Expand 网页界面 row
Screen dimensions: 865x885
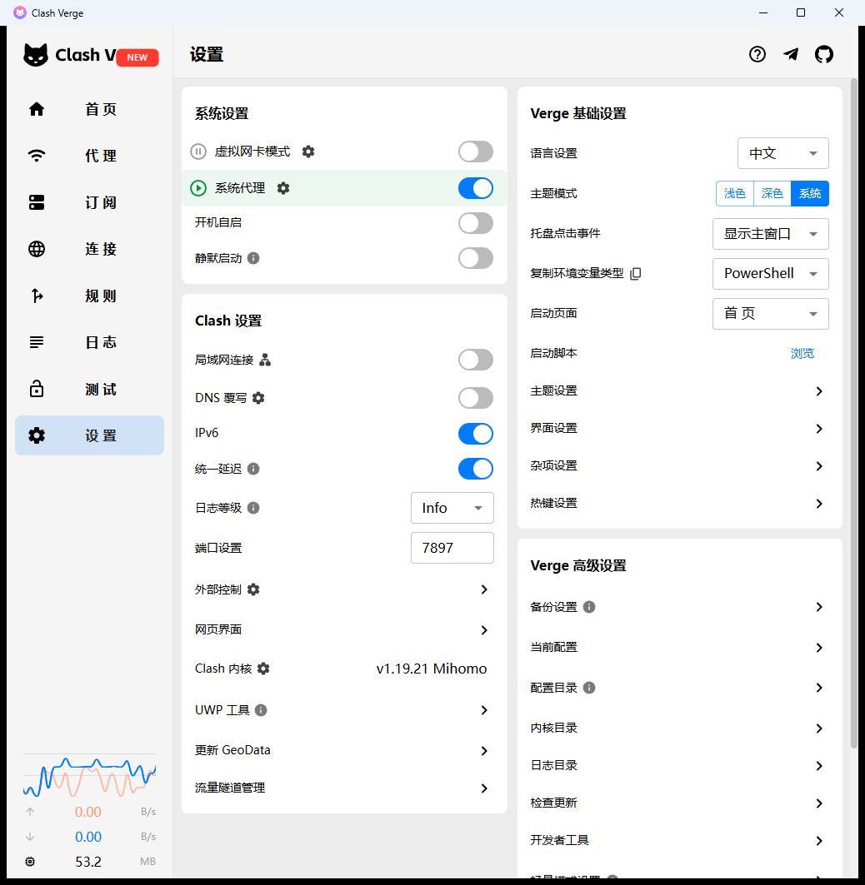(x=344, y=630)
